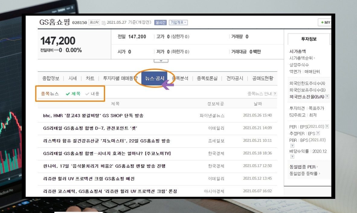Switch to the 종목토론실 tab
Image resolution: width=357 pixels, height=213 pixels.
click(x=207, y=79)
